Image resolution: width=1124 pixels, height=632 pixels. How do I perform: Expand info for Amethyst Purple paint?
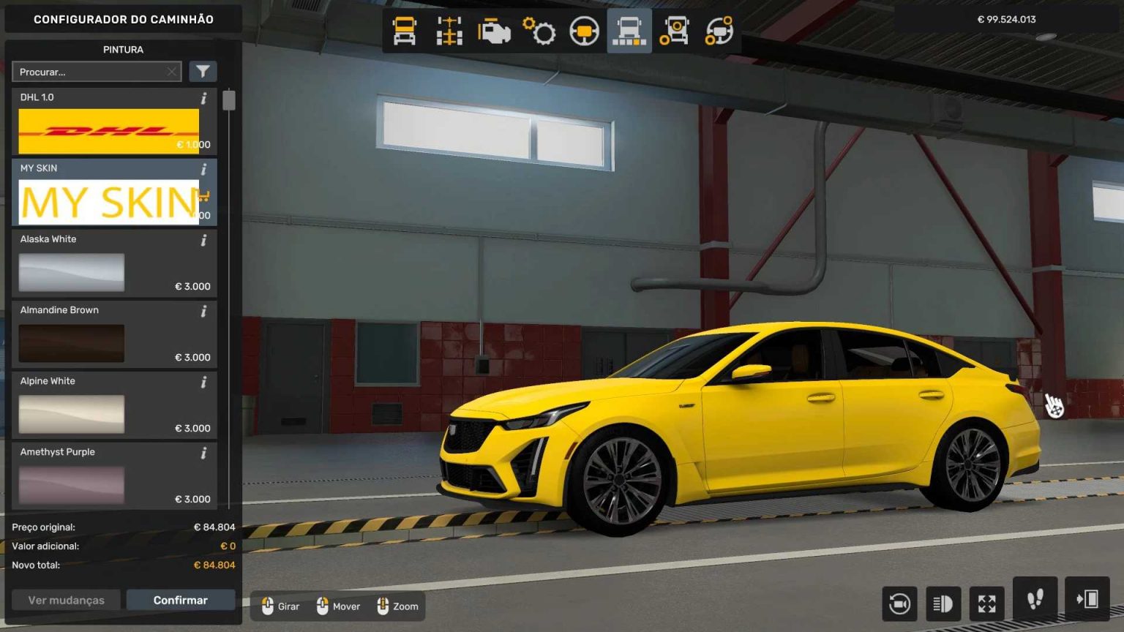204,451
